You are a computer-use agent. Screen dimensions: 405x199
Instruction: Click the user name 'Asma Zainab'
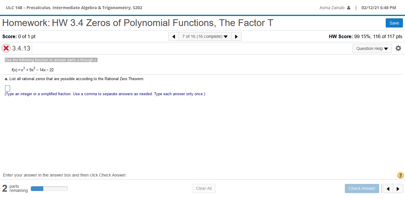pos(332,8)
